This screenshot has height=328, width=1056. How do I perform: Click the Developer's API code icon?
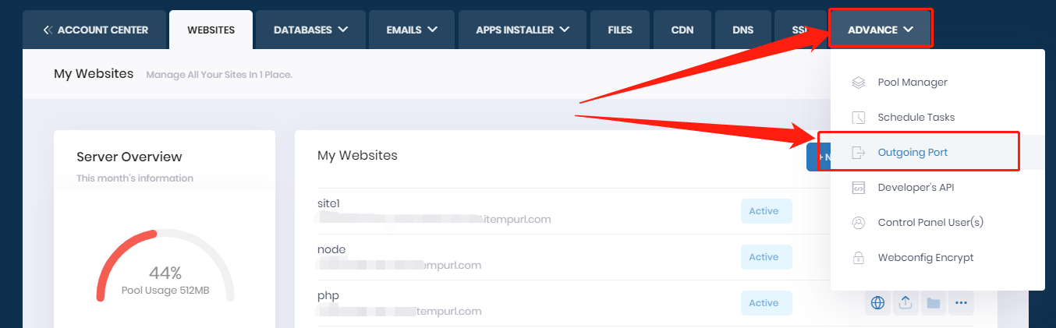(858, 188)
